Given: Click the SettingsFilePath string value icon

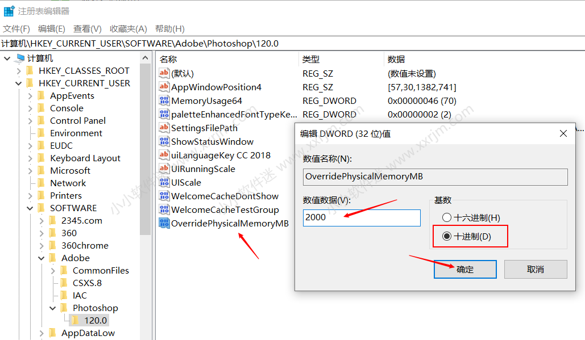Looking at the screenshot, I should tap(164, 128).
